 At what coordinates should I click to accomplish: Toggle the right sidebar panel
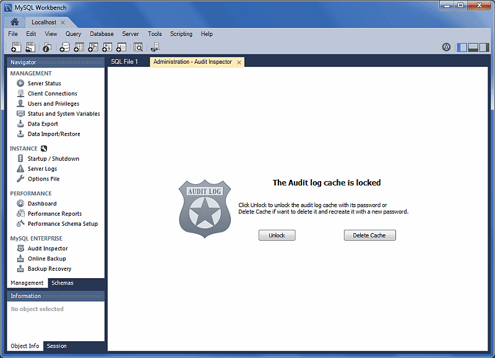click(x=484, y=48)
